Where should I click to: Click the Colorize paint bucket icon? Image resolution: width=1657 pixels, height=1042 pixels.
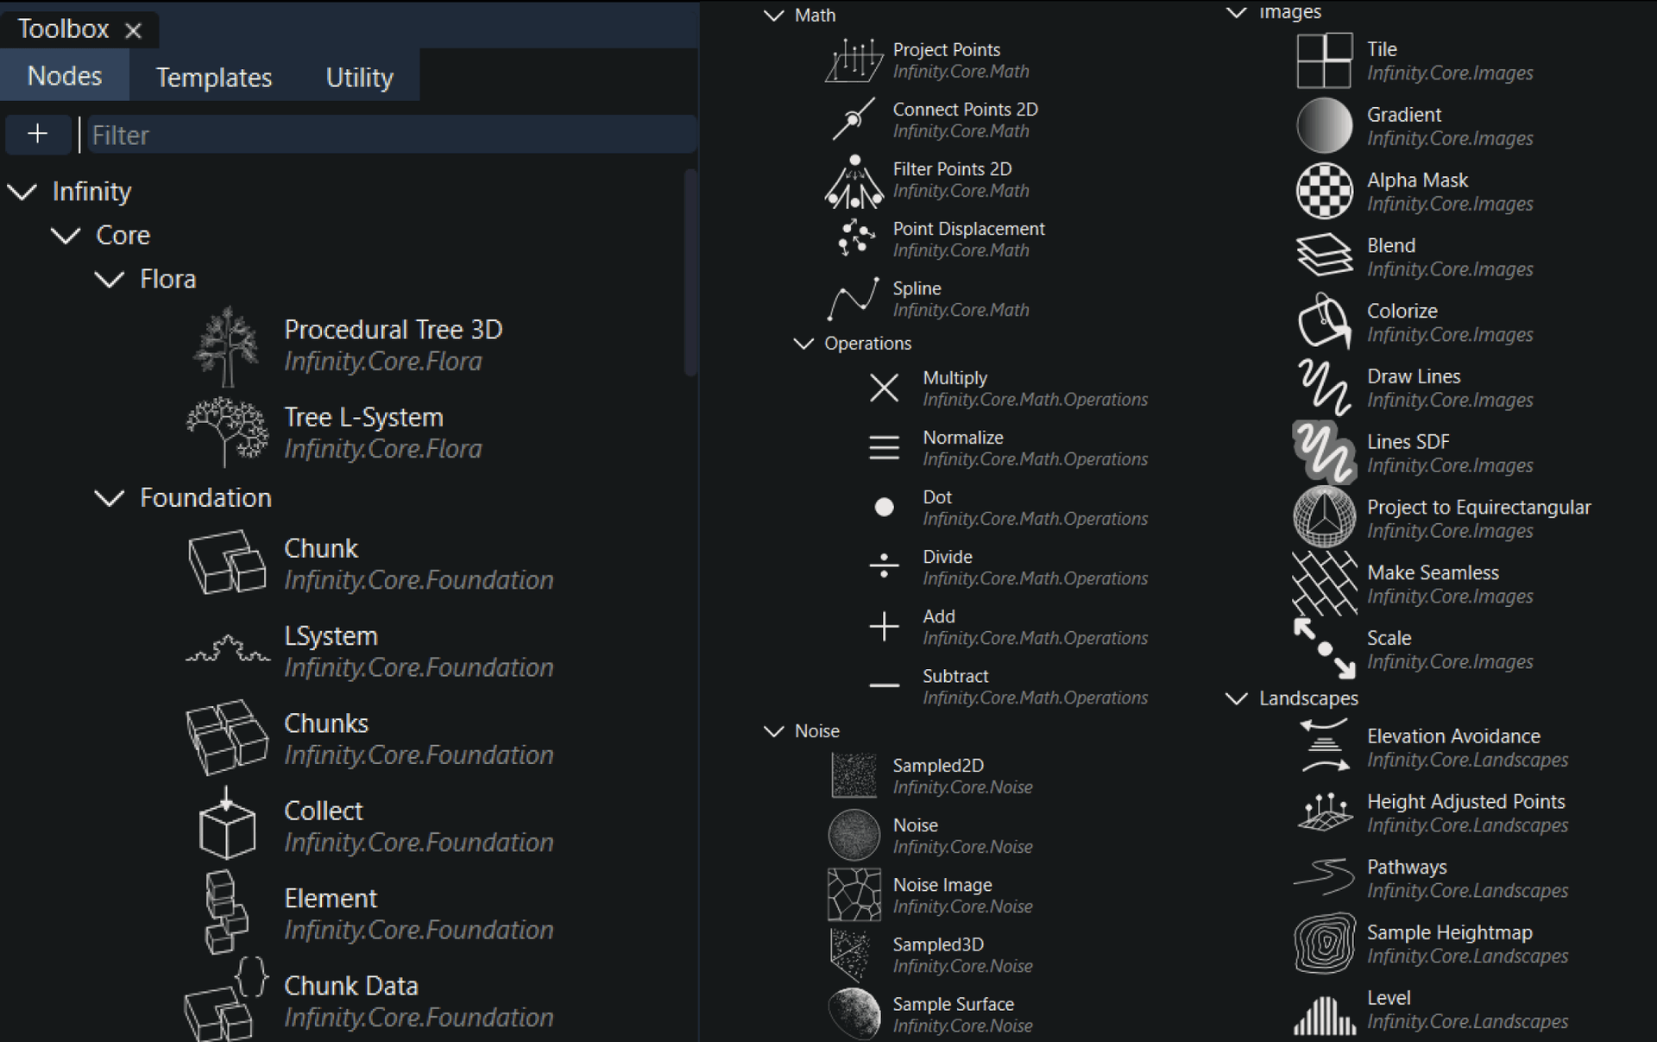coord(1323,321)
